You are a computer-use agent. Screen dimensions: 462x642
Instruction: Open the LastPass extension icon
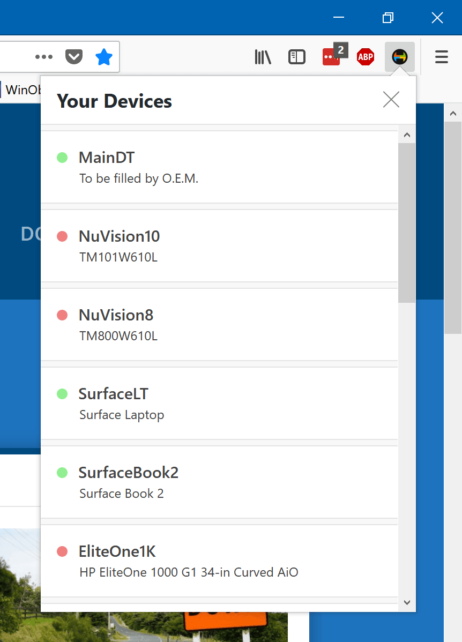coord(332,57)
